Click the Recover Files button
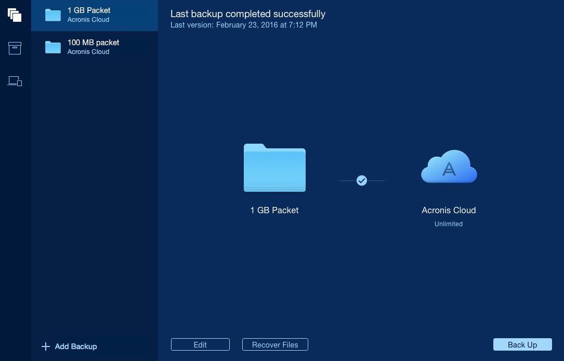This screenshot has width=564, height=361. point(275,344)
